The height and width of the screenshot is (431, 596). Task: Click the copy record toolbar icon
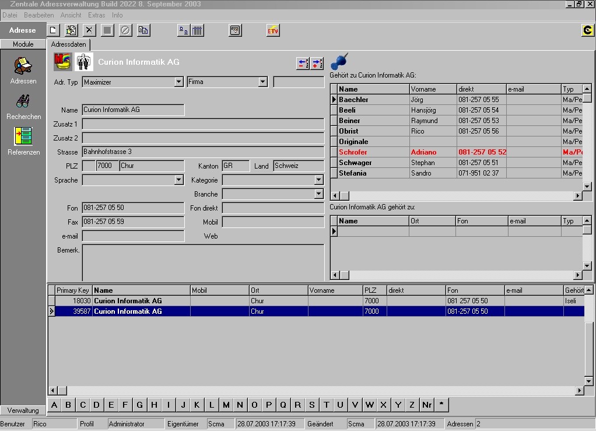143,30
